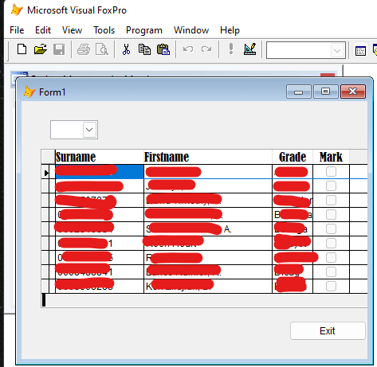Screen dimensions: 377x367
Task: Click the Open folder toolbar icon
Action: point(41,49)
